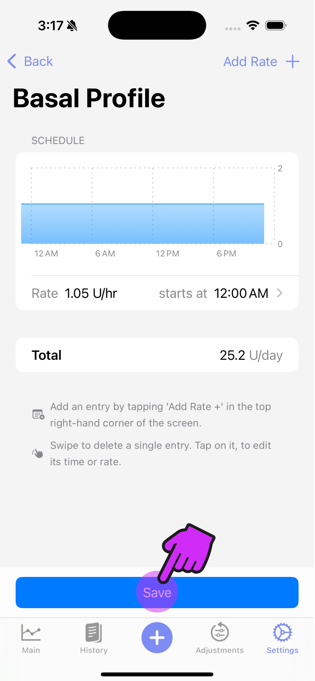Screen dimensions: 315x681
Task: Switch to the History tab label
Action: (94, 650)
